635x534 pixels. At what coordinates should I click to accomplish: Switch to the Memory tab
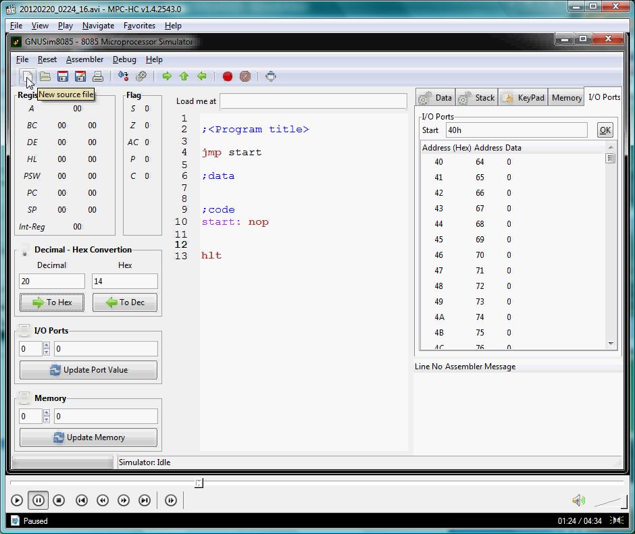(567, 98)
